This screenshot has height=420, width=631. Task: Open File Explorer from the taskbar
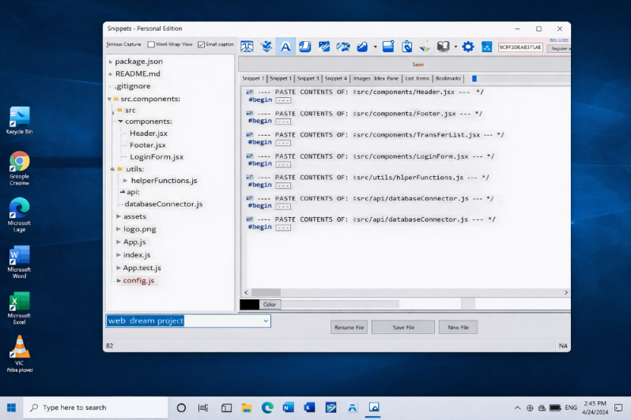pos(246,407)
